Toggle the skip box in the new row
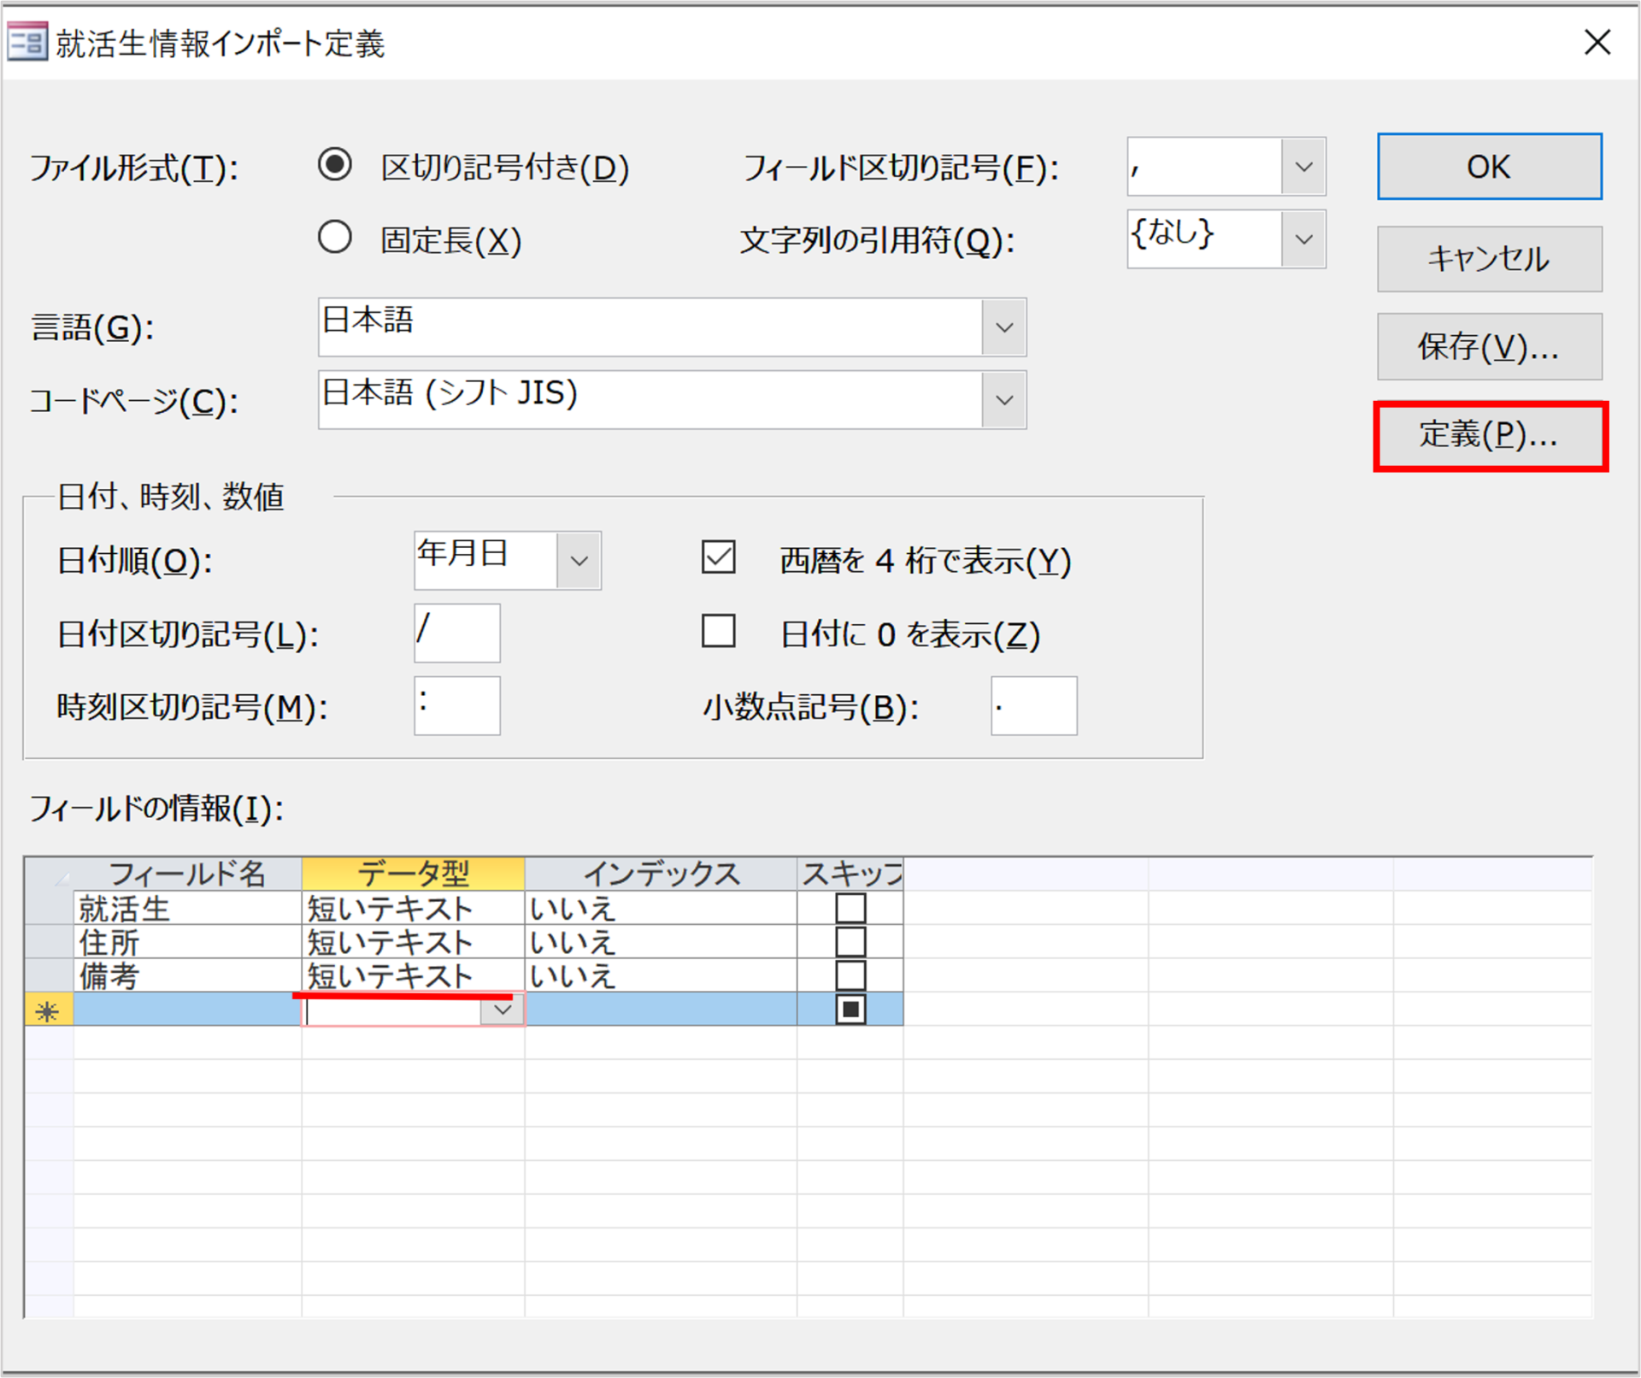Screen dimensions: 1641x1378 [850, 1009]
